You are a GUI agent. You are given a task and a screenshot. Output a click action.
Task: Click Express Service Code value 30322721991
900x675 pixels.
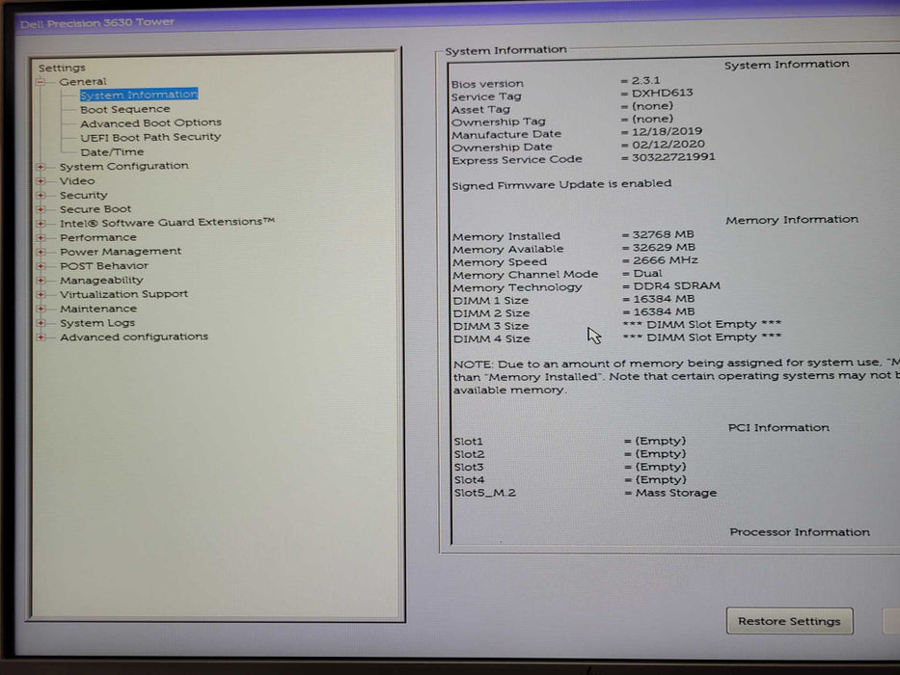(x=673, y=156)
